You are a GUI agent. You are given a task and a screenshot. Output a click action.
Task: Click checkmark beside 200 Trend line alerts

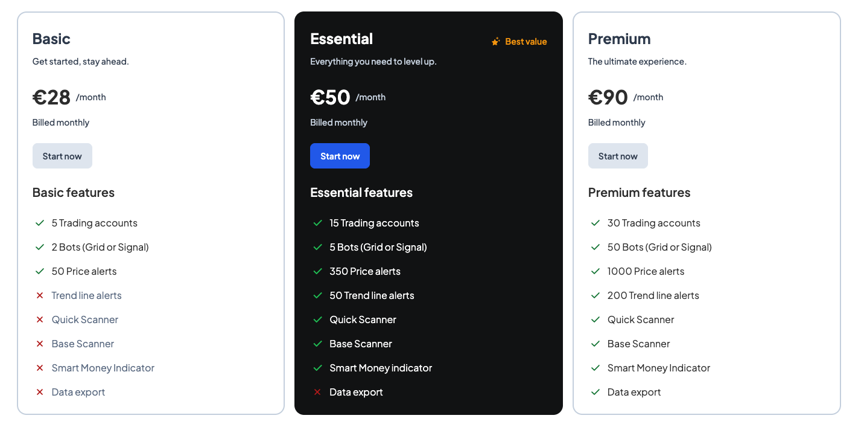pos(596,295)
